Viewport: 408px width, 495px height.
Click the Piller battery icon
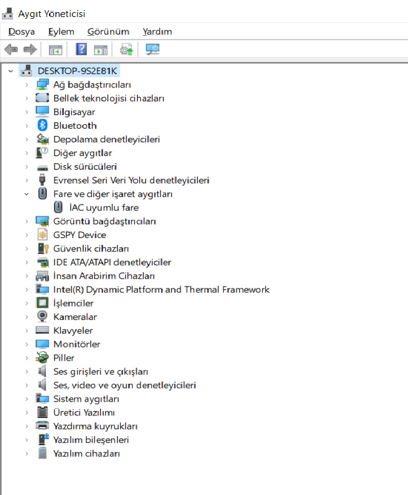42,357
